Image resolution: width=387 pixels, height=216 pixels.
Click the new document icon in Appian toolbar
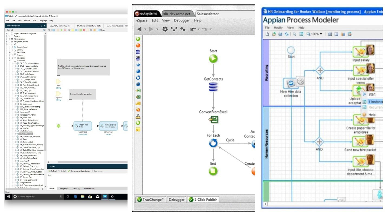pos(267,34)
